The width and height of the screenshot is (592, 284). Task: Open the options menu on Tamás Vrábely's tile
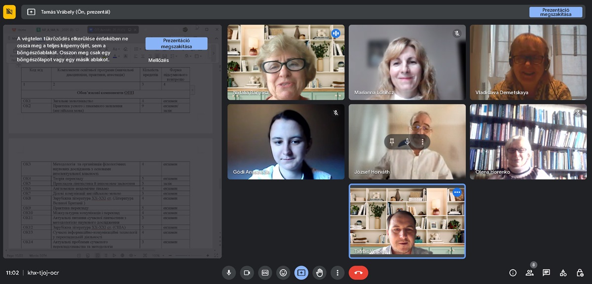pyautogui.click(x=457, y=192)
